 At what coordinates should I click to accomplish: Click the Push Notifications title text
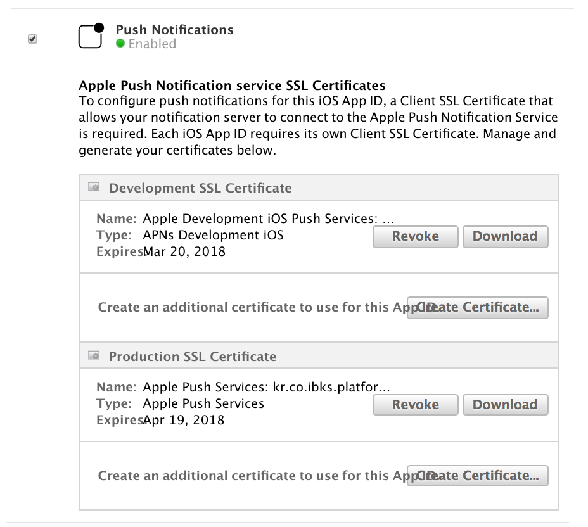(x=174, y=30)
